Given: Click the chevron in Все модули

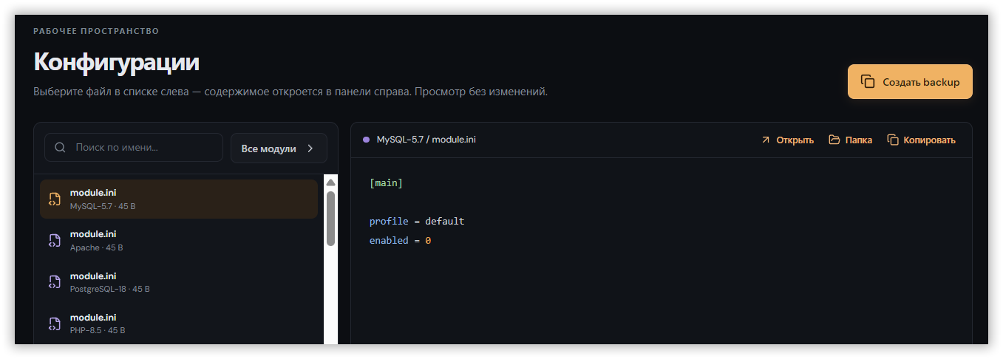Looking at the screenshot, I should (310, 148).
